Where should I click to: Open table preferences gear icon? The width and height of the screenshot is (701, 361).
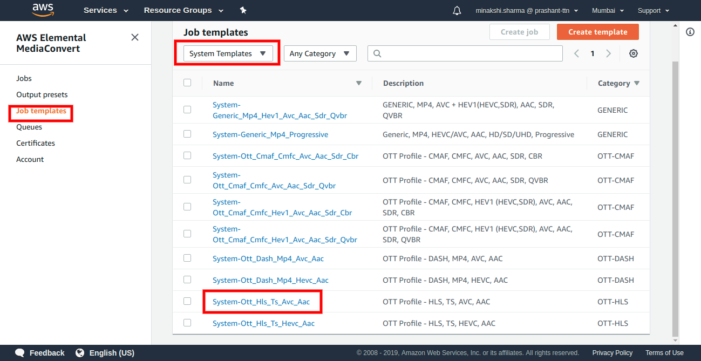[x=634, y=53]
